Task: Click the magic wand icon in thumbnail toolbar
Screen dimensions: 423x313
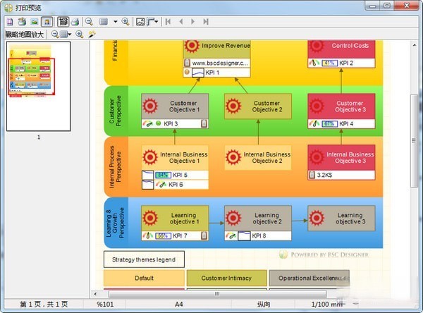Action: point(92,34)
